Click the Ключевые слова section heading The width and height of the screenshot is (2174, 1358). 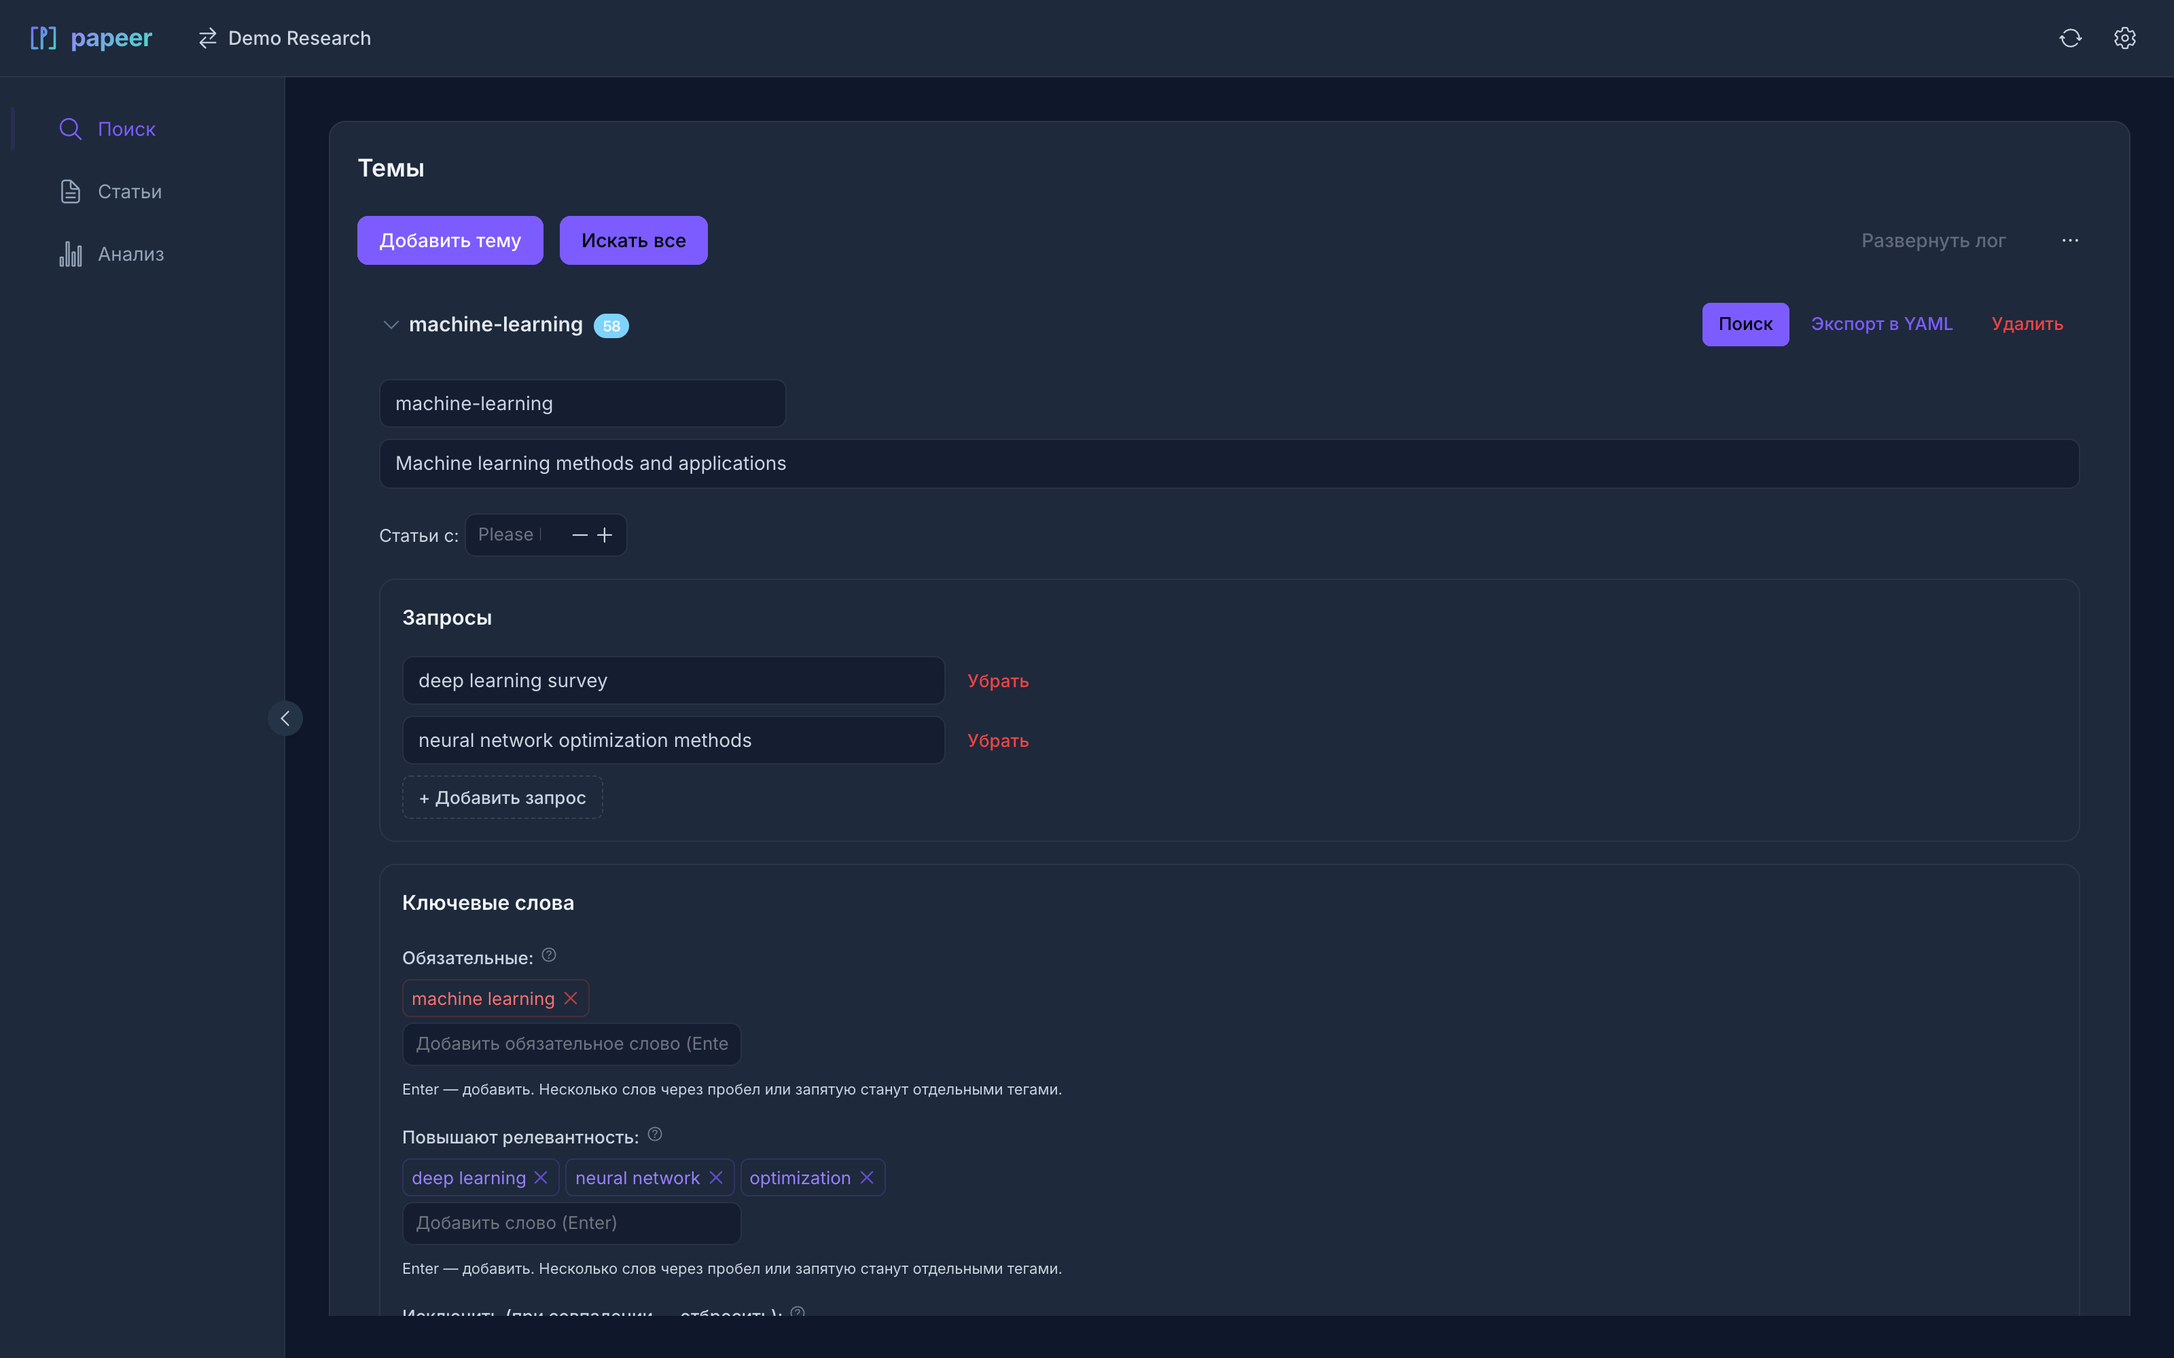click(488, 902)
